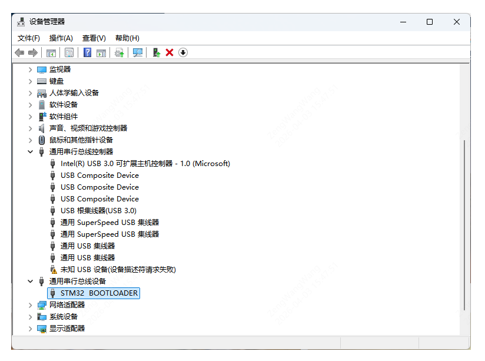Disable device using the down-arrow icon

pos(182,52)
